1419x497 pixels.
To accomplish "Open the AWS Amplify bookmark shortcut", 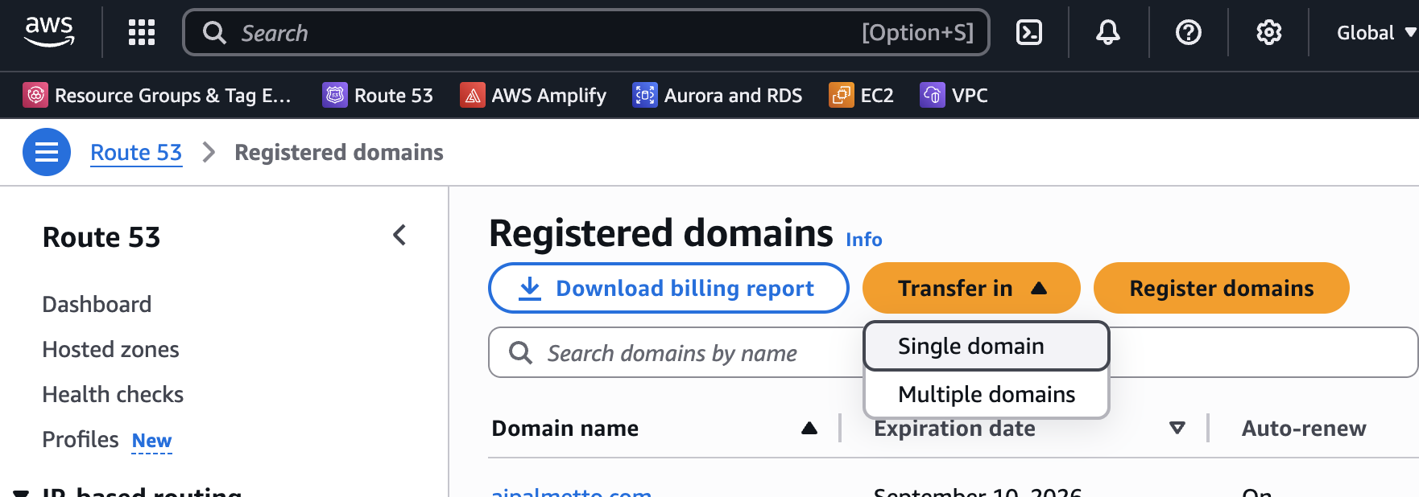I will click(x=533, y=96).
